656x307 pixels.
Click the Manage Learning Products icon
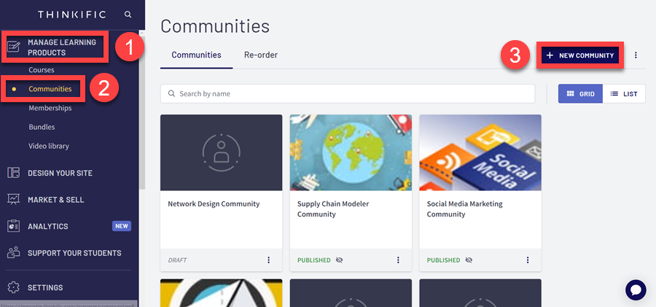pos(13,47)
